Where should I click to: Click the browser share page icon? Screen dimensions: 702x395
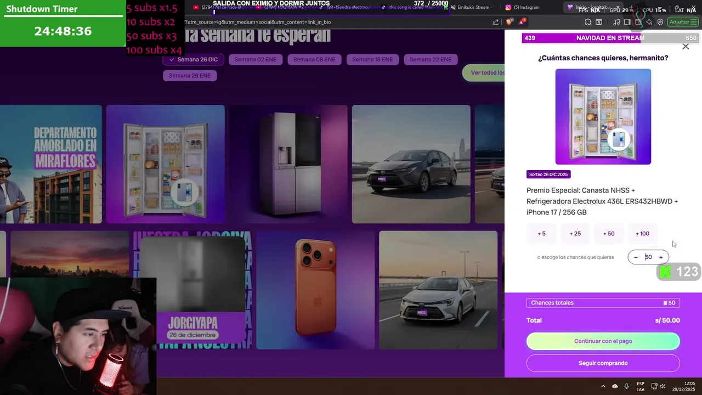(496, 22)
